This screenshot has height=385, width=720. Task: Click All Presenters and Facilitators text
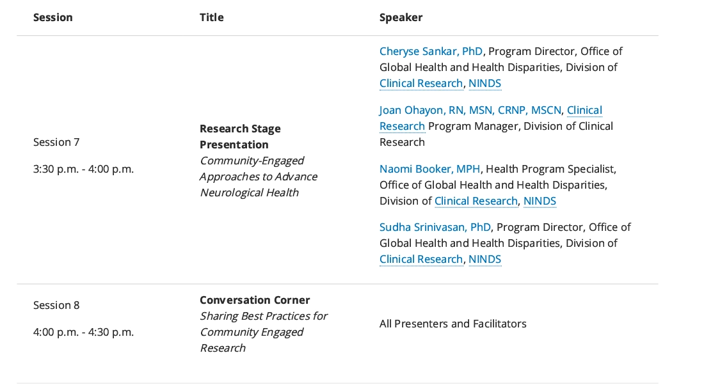click(x=452, y=324)
